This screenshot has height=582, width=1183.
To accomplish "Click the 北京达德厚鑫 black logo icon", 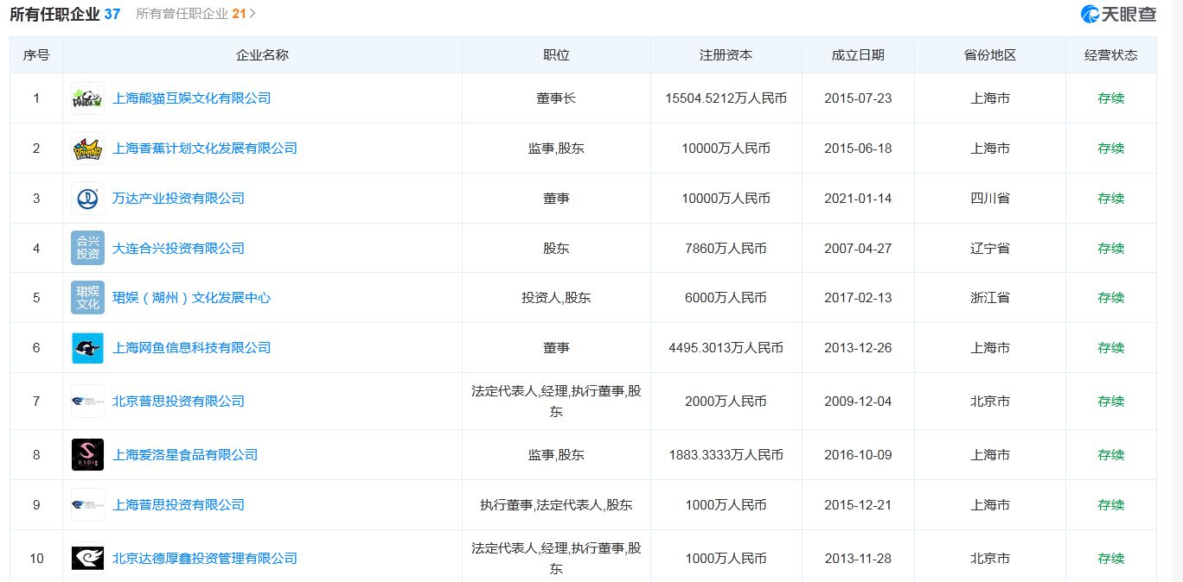I will (87, 558).
